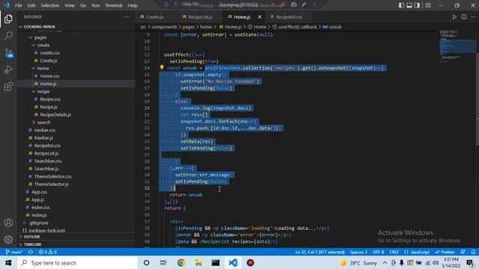Open Searchbar.css in the explorer

48,161
